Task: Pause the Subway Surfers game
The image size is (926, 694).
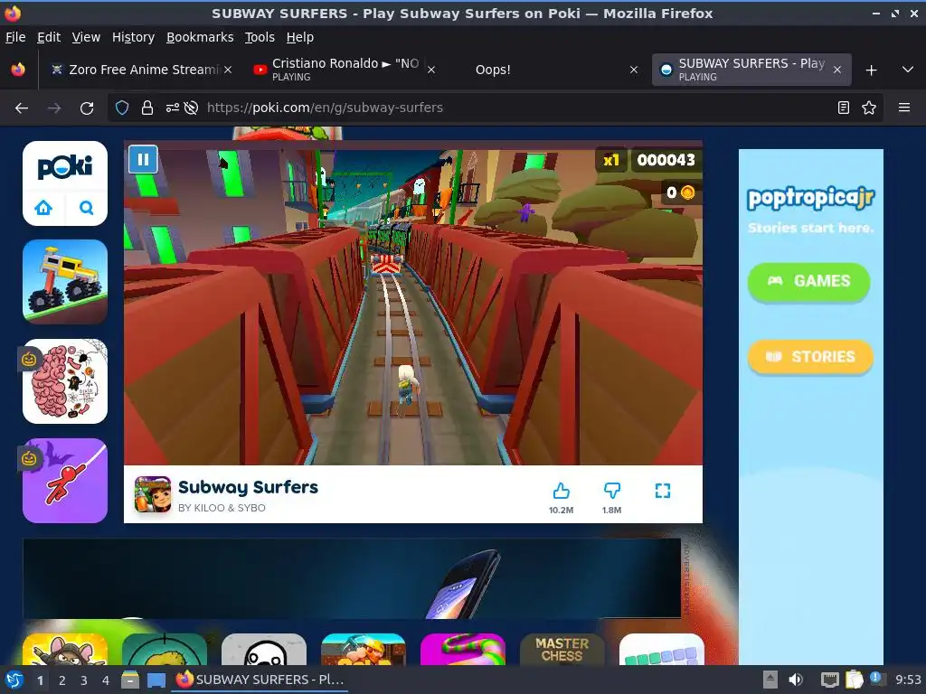Action: click(x=143, y=159)
